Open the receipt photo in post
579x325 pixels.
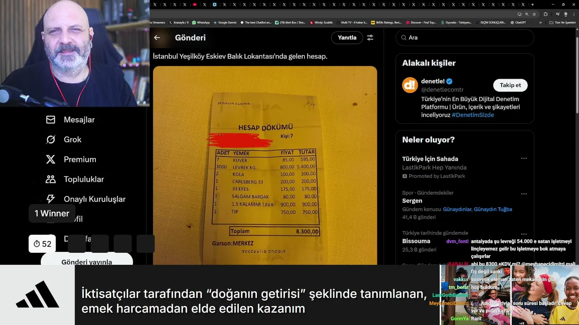coord(265,165)
